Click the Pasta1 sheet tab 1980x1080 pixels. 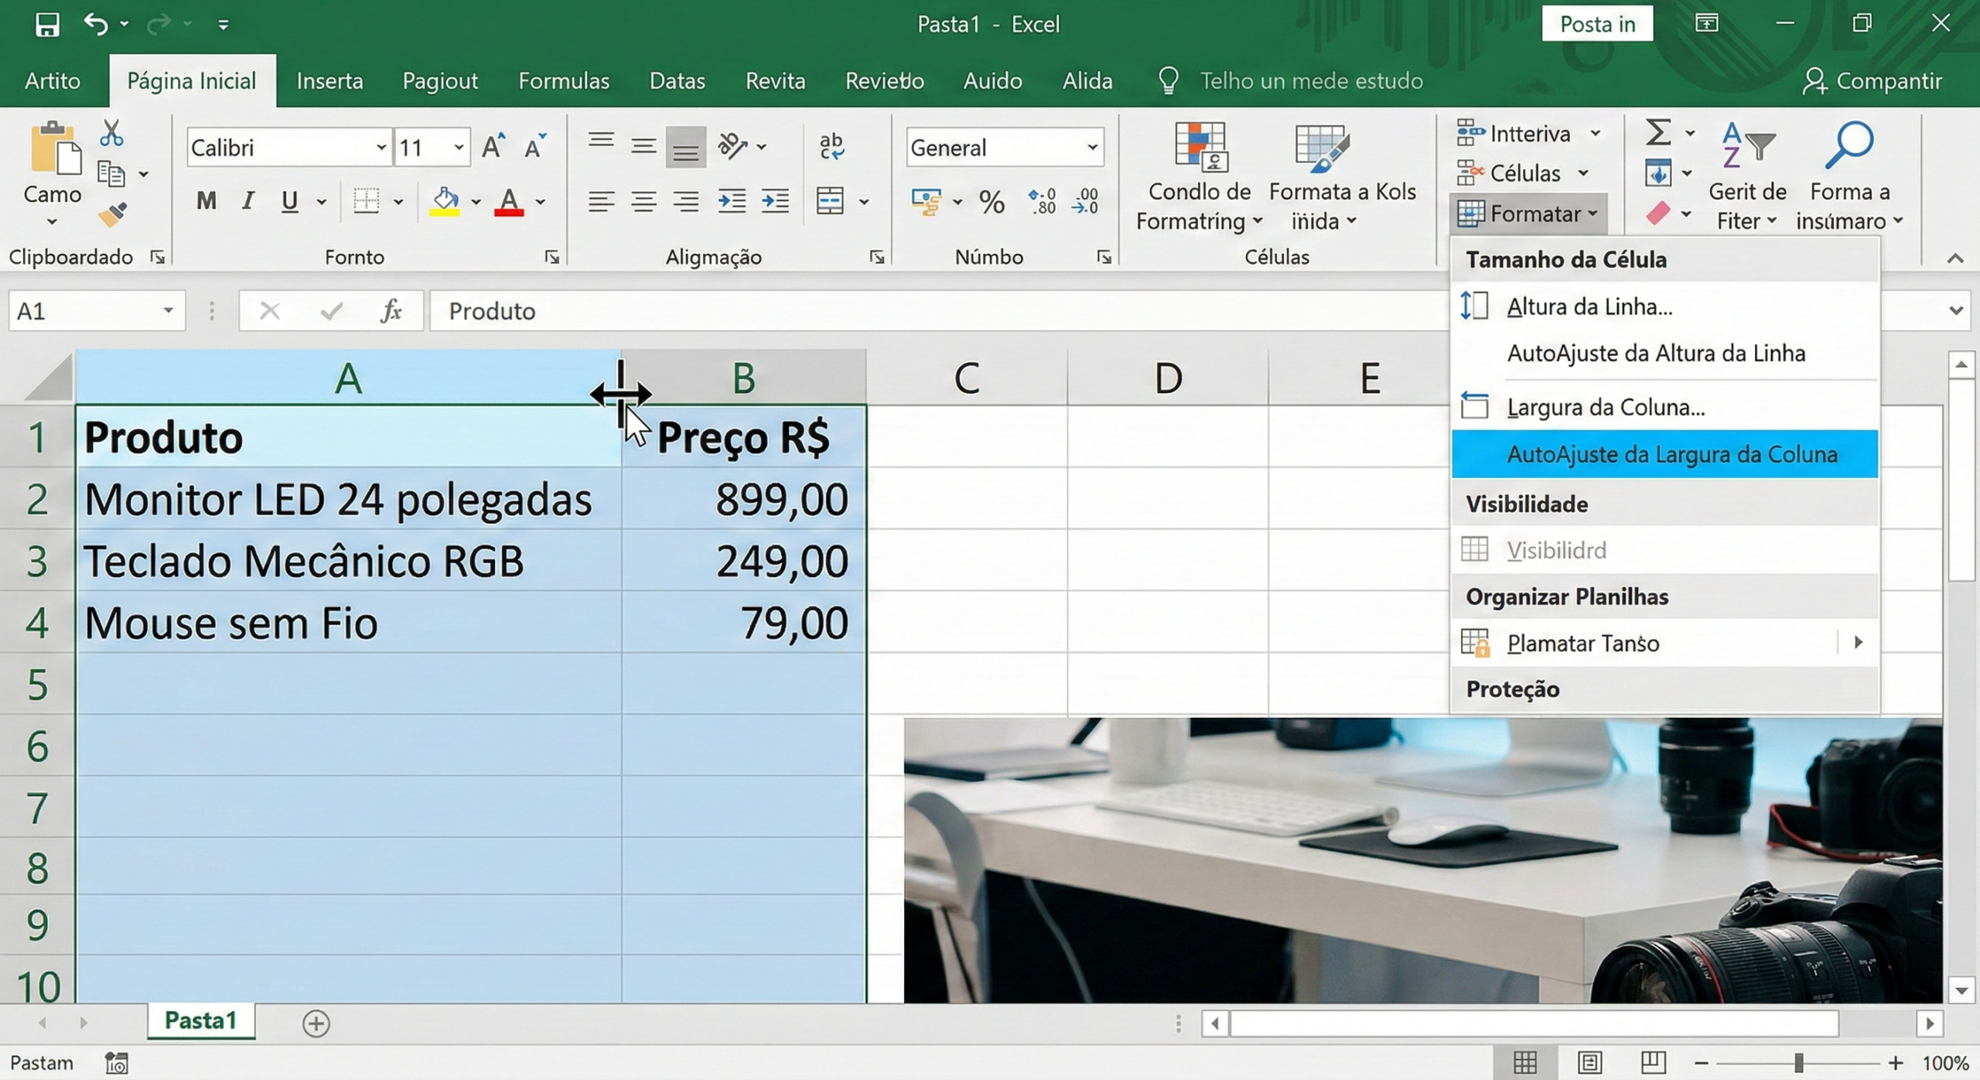(200, 1021)
